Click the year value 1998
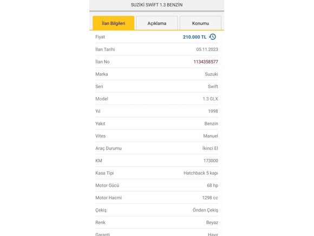 [x=213, y=111]
